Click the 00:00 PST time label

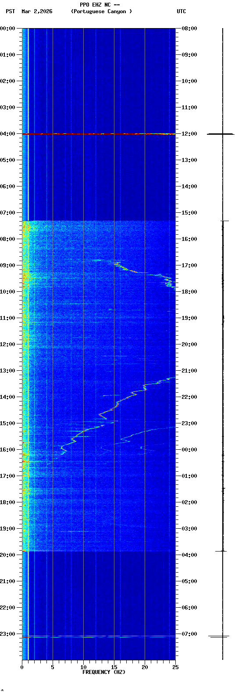click(x=7, y=28)
